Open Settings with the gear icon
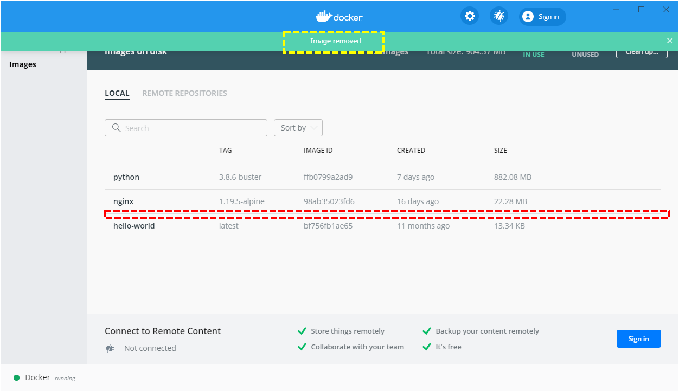Viewport: 679px width, 391px height. [x=470, y=16]
